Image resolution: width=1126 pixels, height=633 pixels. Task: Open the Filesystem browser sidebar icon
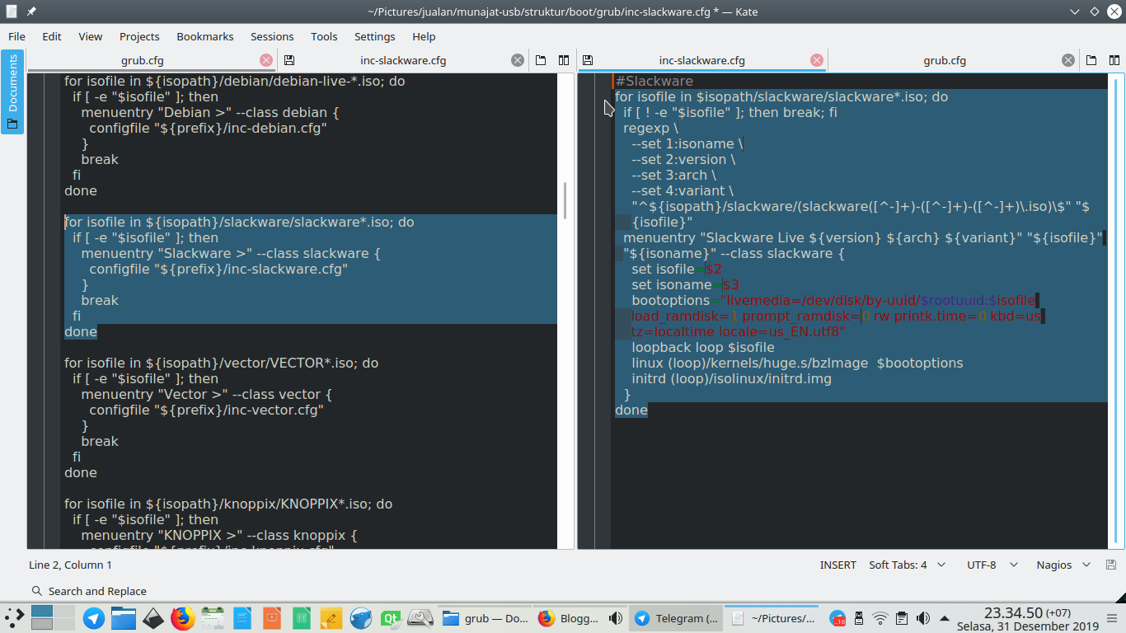click(x=12, y=123)
